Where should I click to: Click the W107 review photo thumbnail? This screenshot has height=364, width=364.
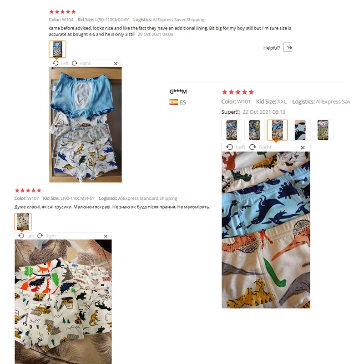tap(23, 222)
